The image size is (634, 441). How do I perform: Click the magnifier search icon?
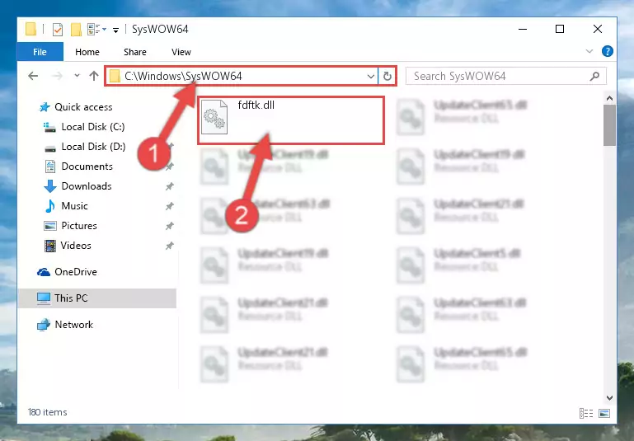594,76
